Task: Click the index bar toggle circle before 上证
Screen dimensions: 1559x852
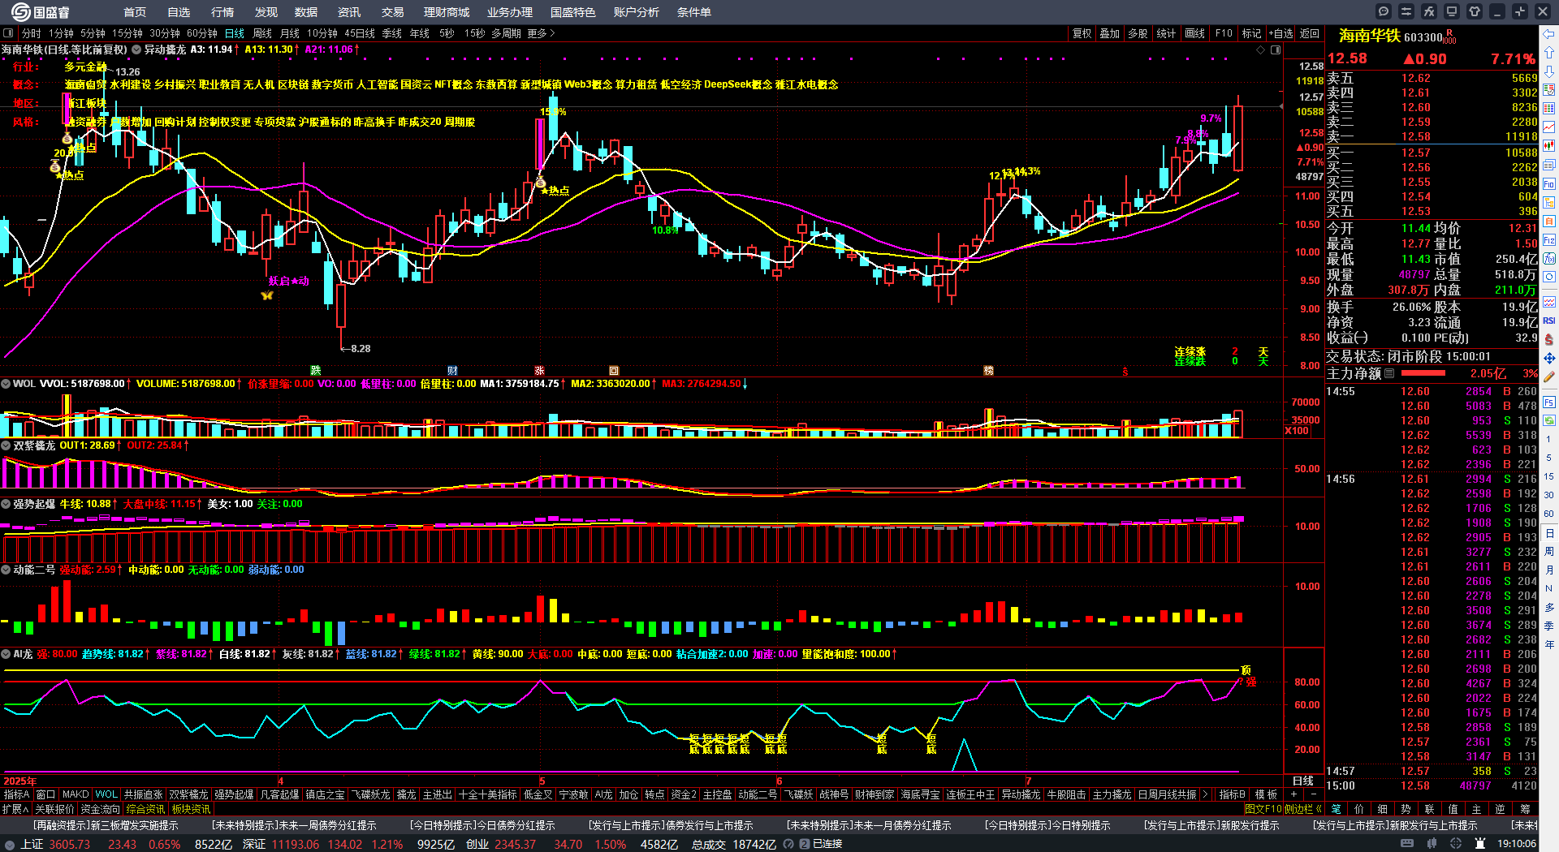Action: click(x=10, y=844)
